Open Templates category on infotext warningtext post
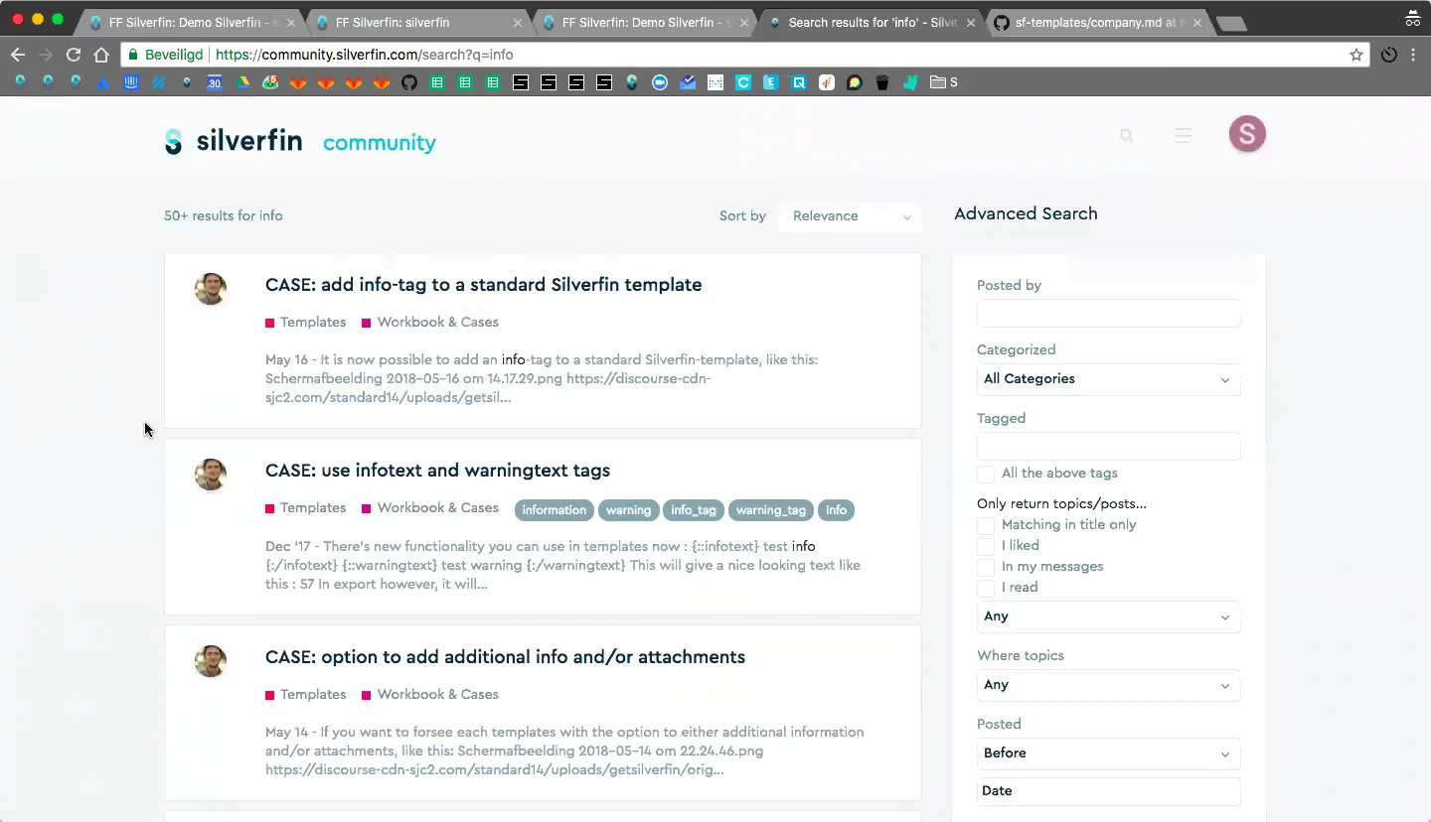Image resolution: width=1431 pixels, height=822 pixels. pyautogui.click(x=306, y=508)
